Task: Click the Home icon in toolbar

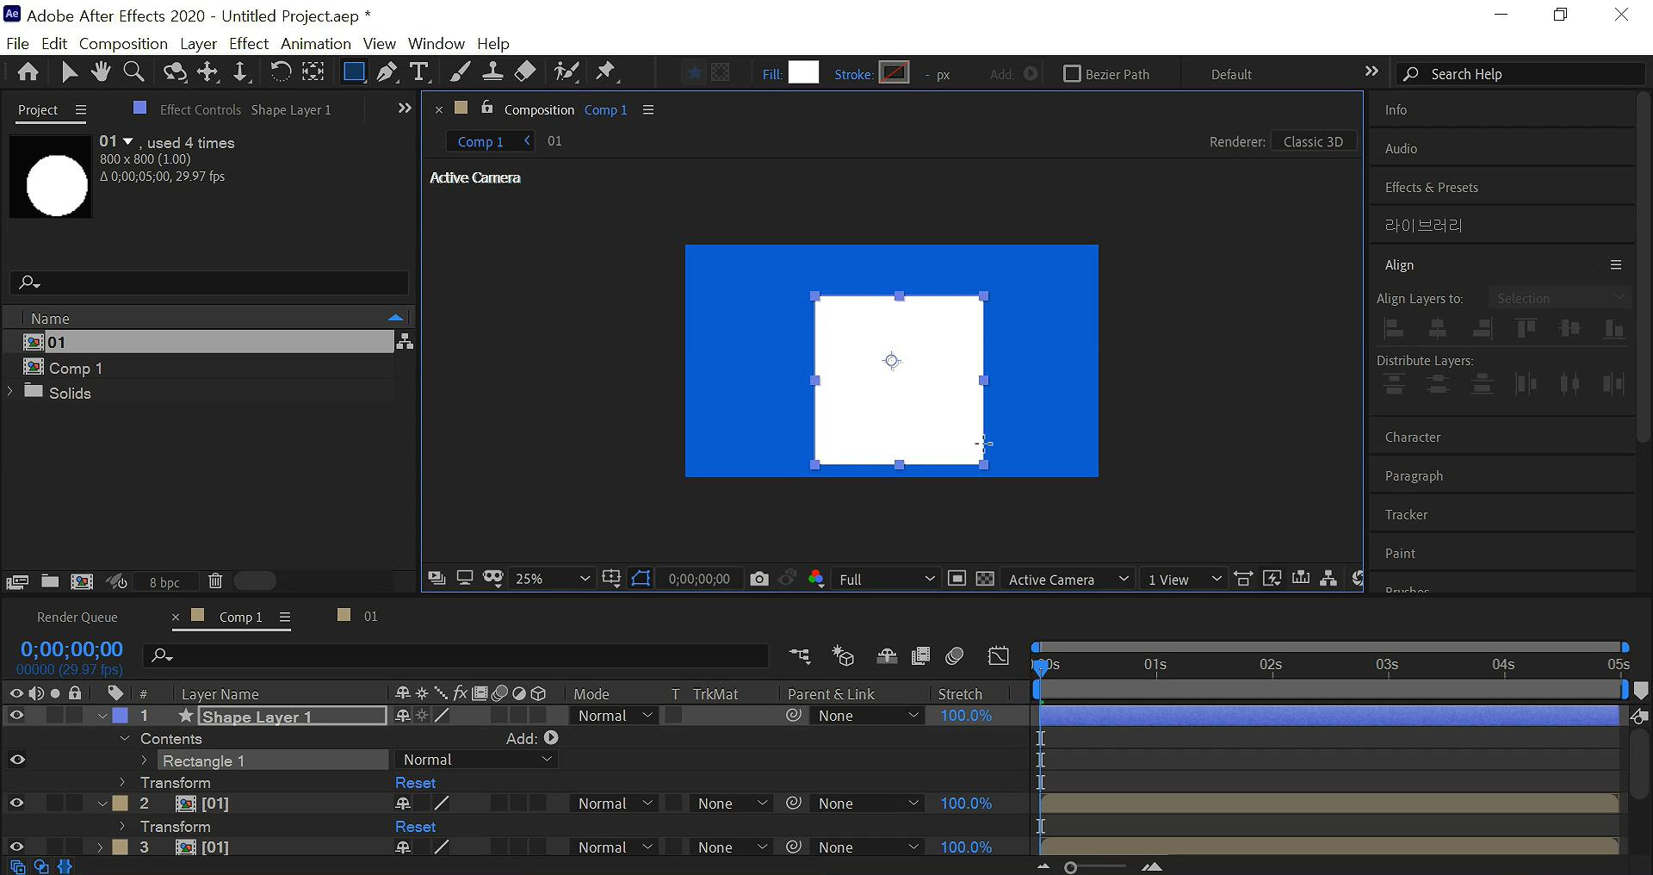Action: click(28, 72)
